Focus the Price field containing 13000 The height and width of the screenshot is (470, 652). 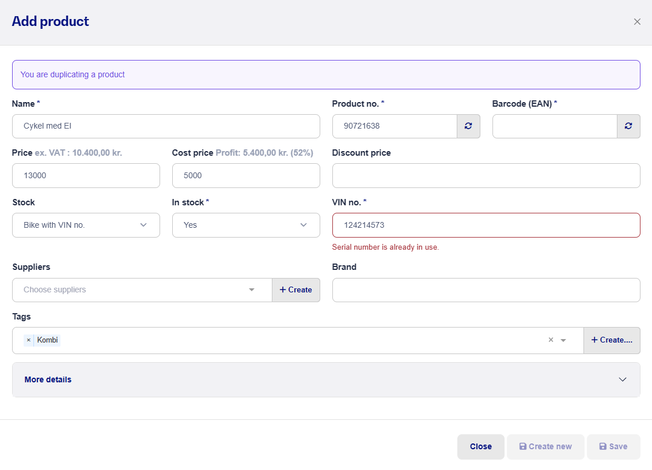point(86,176)
